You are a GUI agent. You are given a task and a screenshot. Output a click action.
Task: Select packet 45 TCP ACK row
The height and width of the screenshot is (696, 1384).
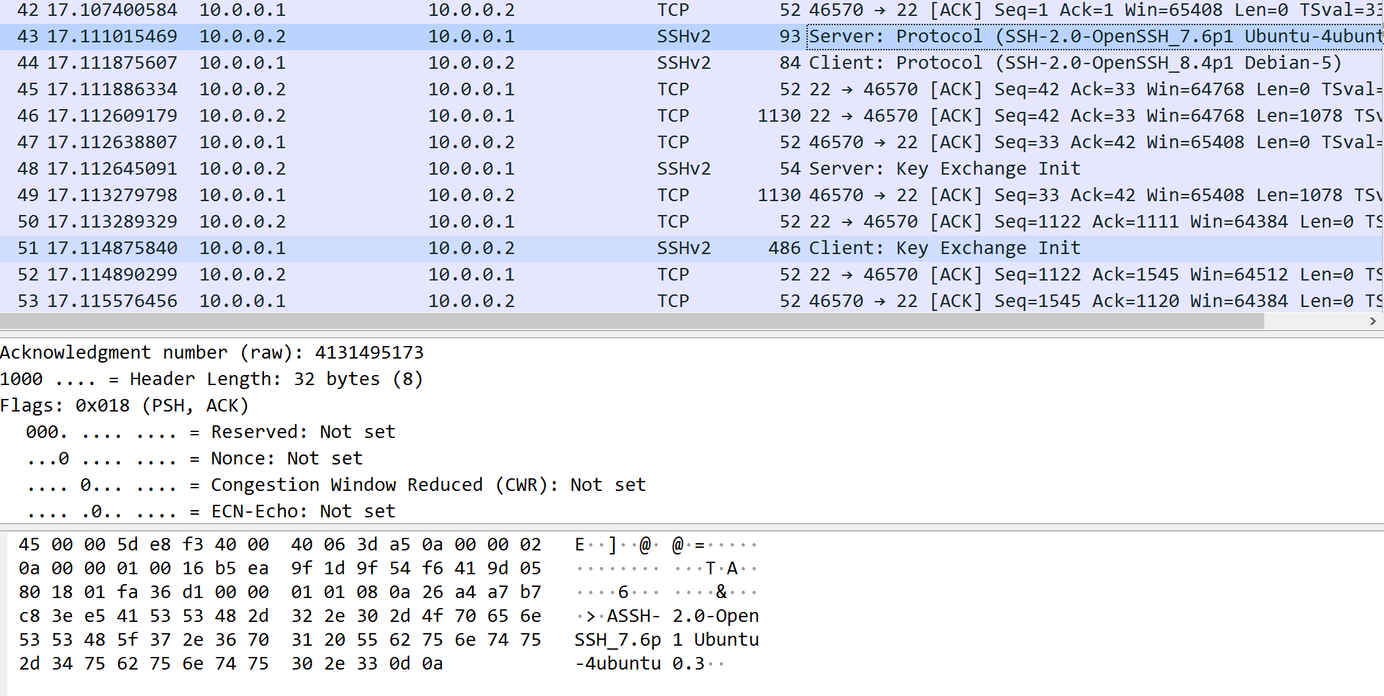coord(691,89)
